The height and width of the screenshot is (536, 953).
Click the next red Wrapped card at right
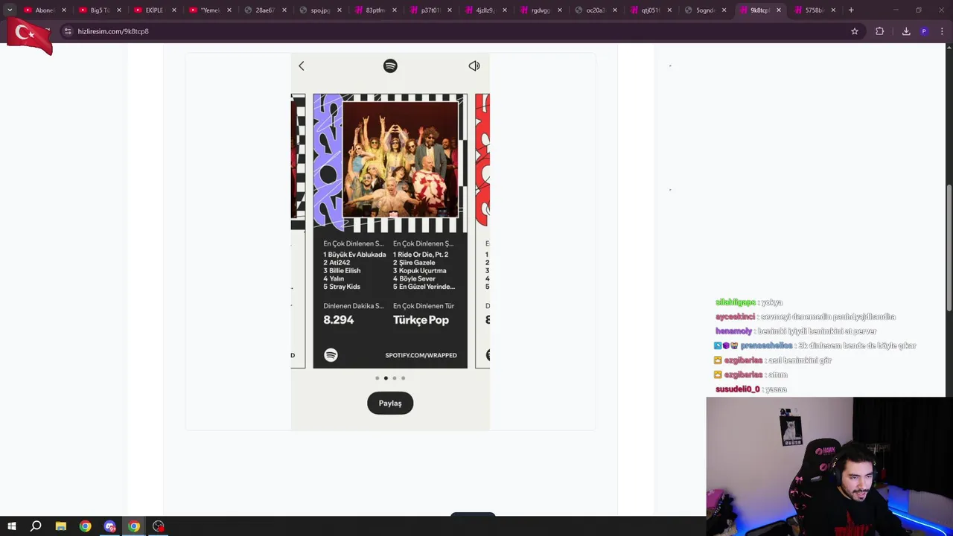tap(482, 231)
